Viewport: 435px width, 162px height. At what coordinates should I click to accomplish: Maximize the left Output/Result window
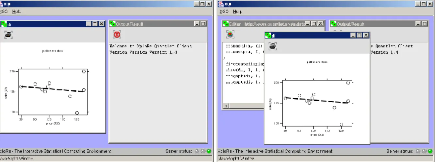pyautogui.click(x=203, y=24)
